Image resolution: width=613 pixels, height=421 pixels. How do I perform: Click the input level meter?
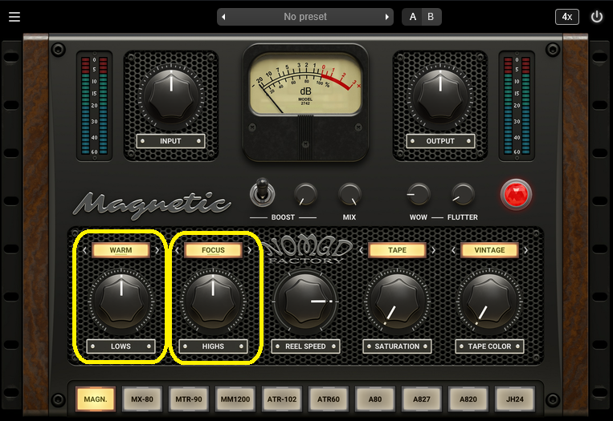(x=94, y=106)
